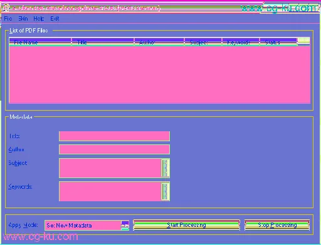Focus the Title metadata input field

(x=114, y=136)
